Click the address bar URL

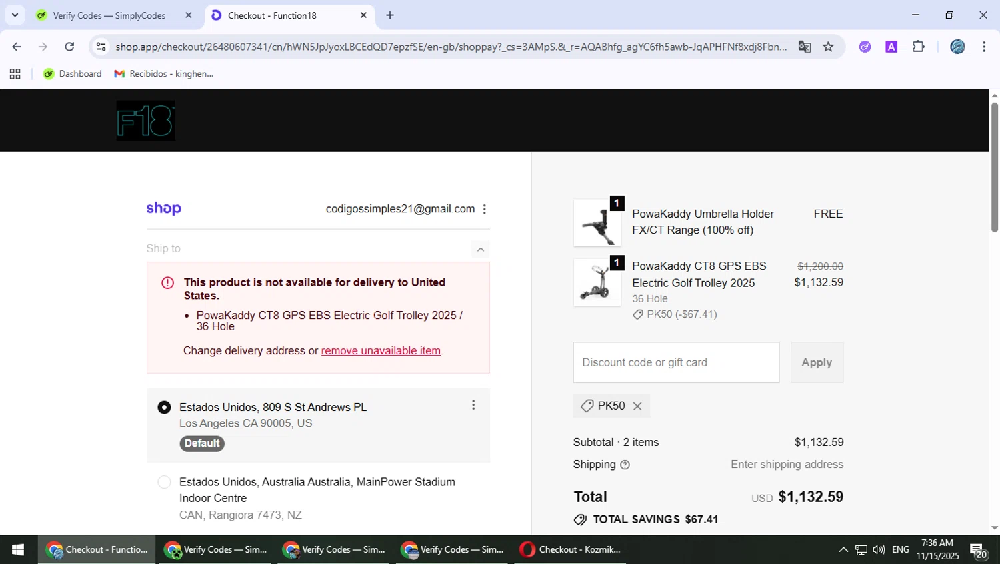[451, 47]
